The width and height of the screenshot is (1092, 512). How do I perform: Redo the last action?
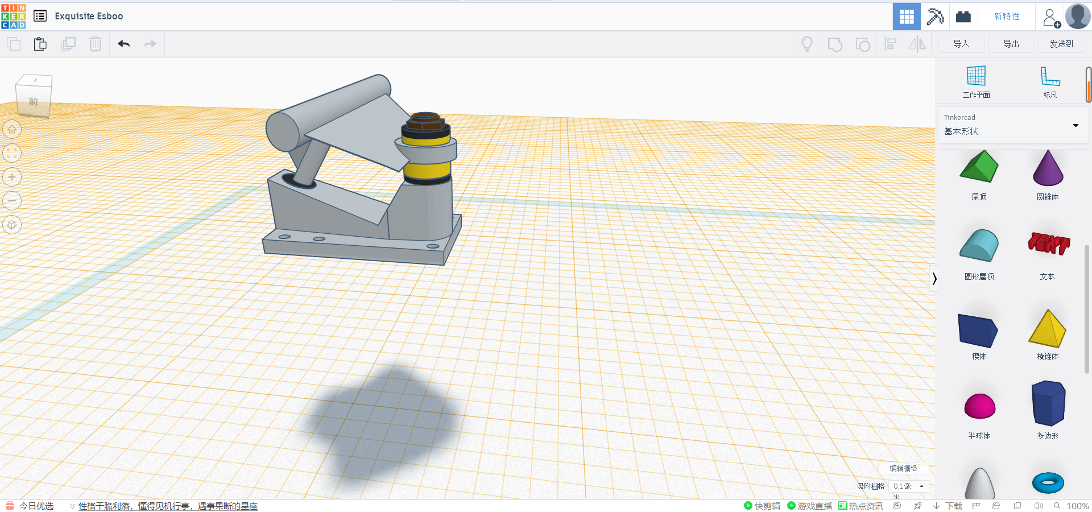(x=150, y=44)
